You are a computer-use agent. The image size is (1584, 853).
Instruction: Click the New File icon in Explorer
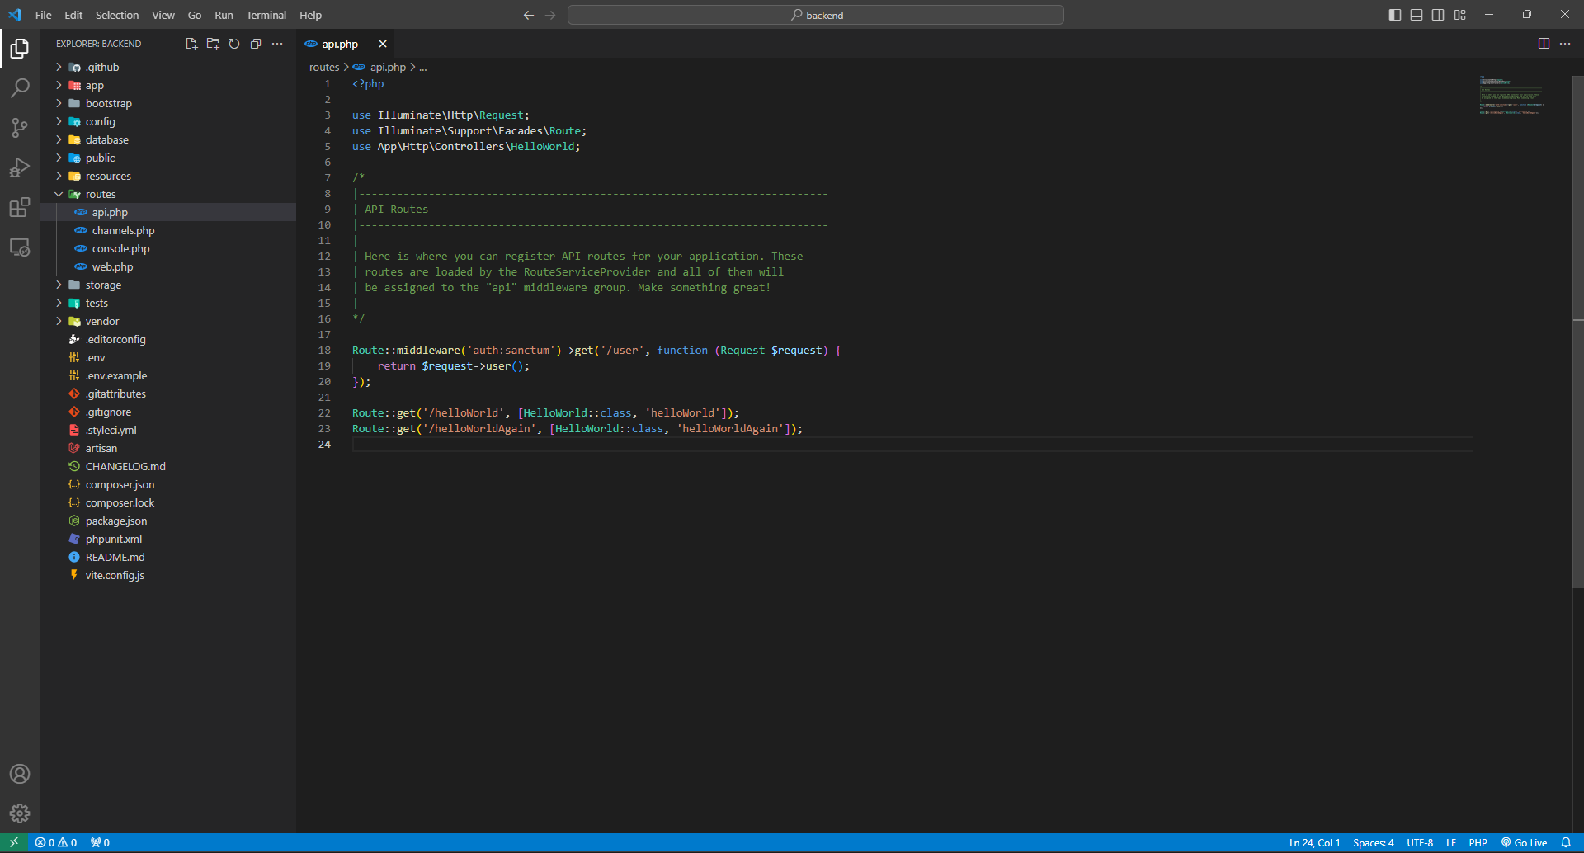click(191, 44)
